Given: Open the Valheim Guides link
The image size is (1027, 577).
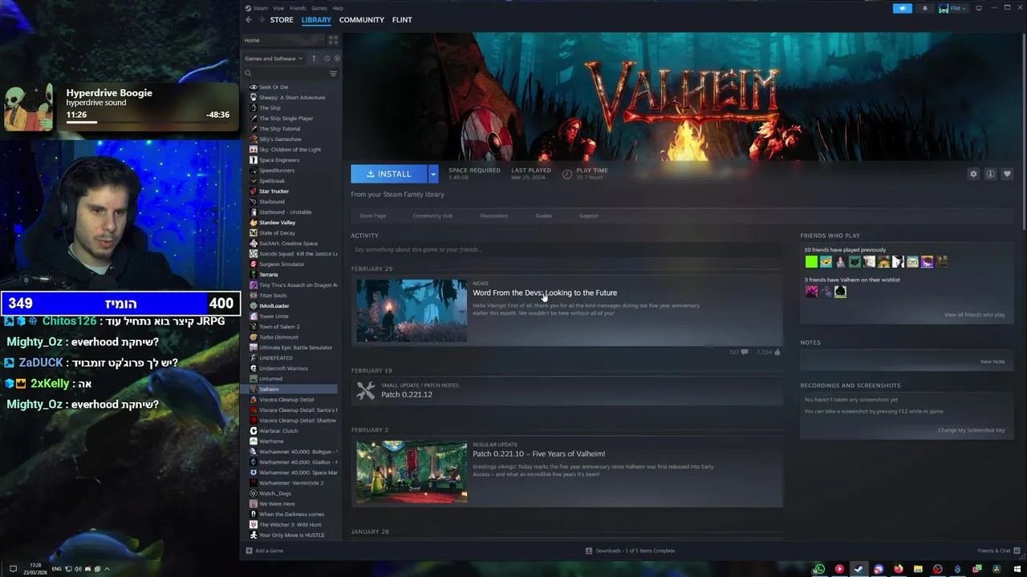Looking at the screenshot, I should click(543, 216).
